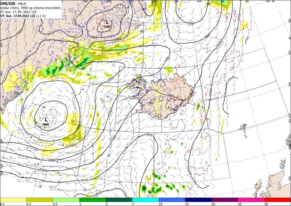Click the 'L' low marker above 999

[x=46, y=119]
